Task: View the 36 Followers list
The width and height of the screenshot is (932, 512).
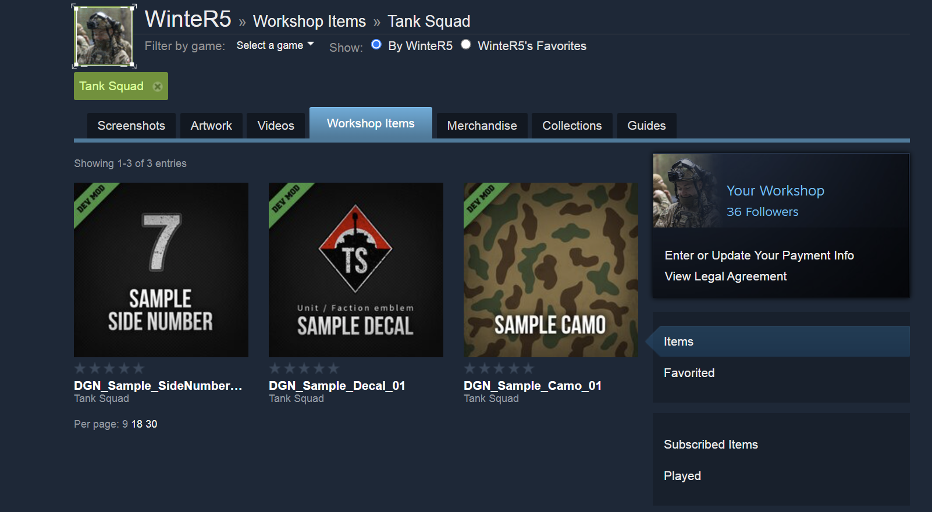Action: pos(762,212)
